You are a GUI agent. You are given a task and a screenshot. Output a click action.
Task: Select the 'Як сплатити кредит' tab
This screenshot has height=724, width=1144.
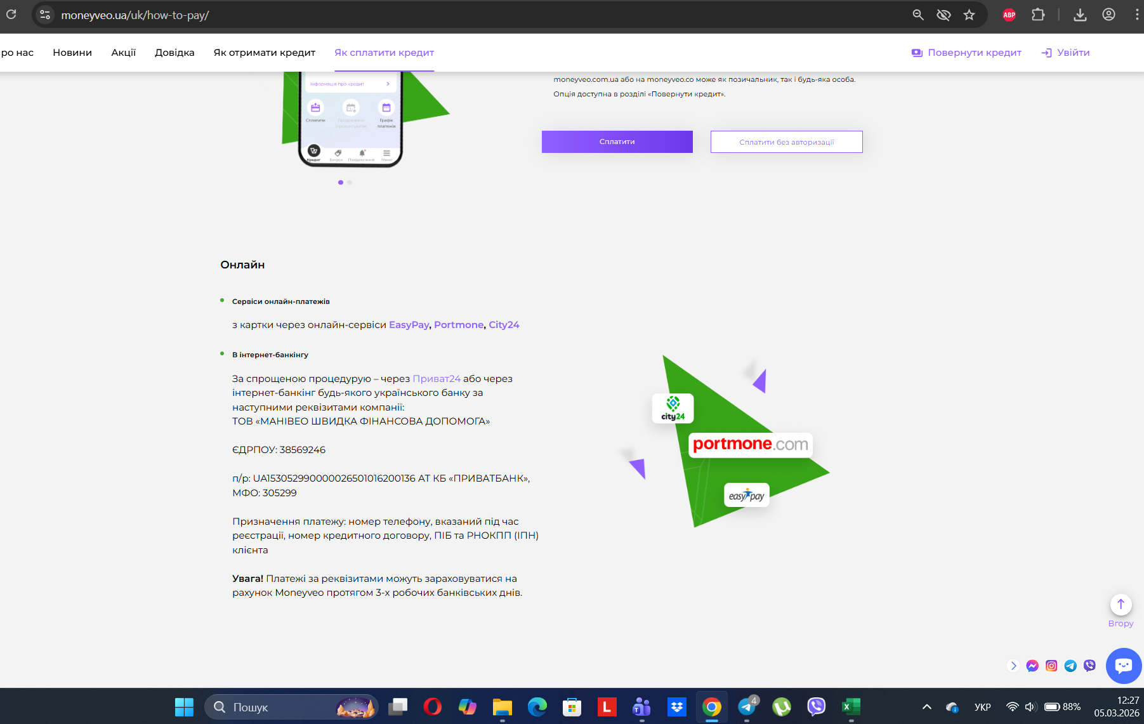click(x=385, y=53)
